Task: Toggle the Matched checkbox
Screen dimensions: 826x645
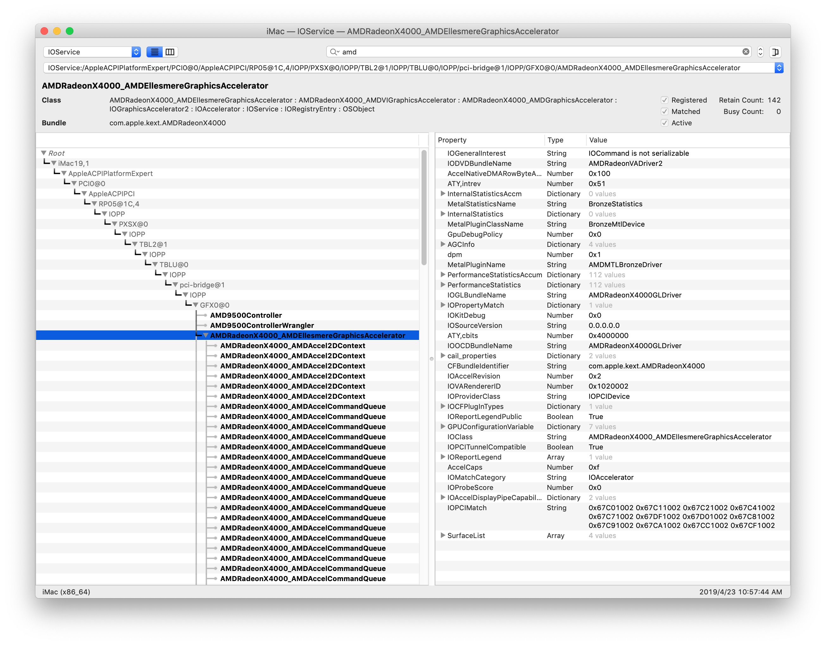Action: (x=665, y=112)
